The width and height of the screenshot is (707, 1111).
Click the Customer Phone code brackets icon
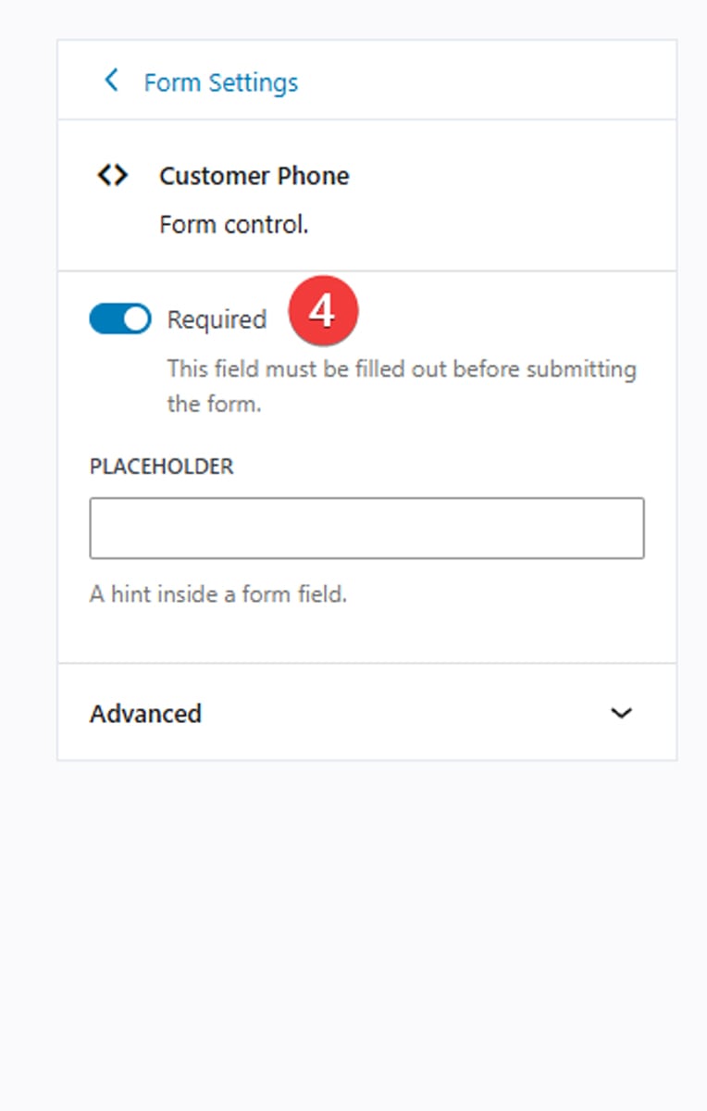[112, 175]
